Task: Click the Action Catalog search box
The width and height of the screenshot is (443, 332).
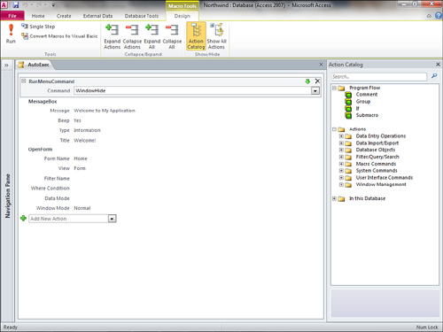Action: point(379,77)
